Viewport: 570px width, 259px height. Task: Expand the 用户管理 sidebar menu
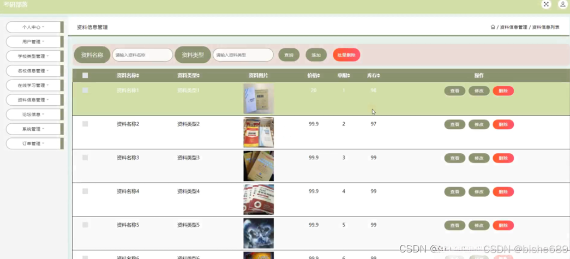tap(35, 41)
